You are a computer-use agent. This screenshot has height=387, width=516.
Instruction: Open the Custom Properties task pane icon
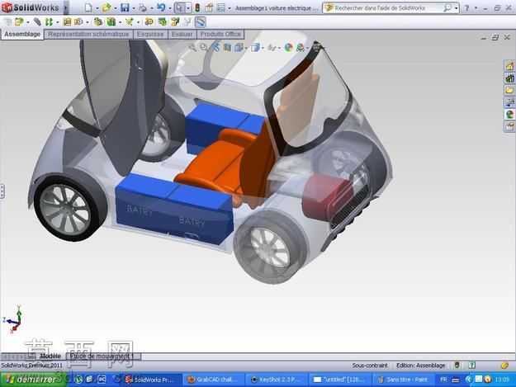[x=509, y=126]
